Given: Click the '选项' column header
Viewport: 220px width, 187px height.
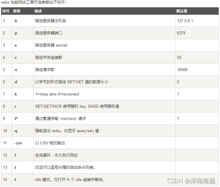Looking at the screenshot, I should 17,11.
